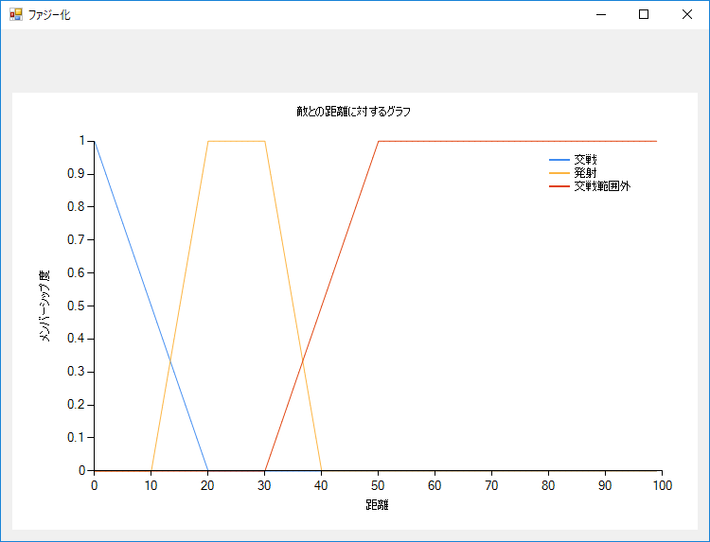This screenshot has width=710, height=542.
Task: Click the blue 交戦 line start at membership 1
Action: [95, 142]
